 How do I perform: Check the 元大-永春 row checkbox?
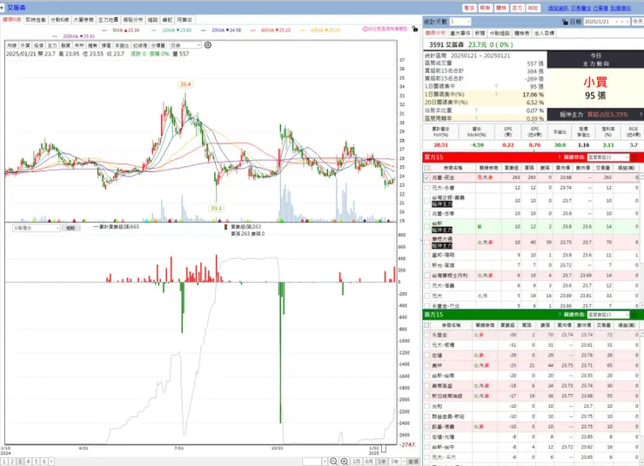click(426, 188)
